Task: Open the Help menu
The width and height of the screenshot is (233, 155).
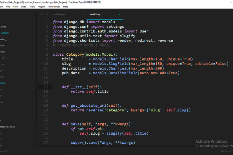Action: click(66, 7)
